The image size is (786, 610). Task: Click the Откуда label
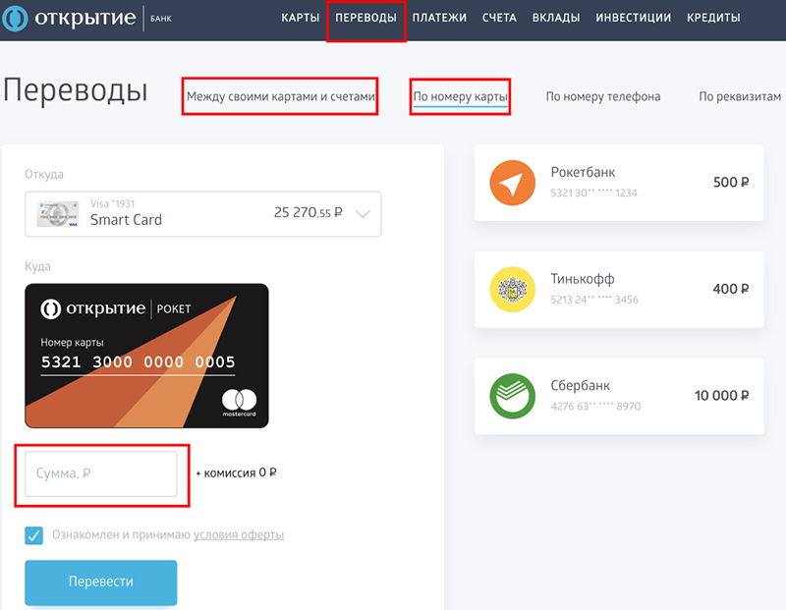click(44, 175)
